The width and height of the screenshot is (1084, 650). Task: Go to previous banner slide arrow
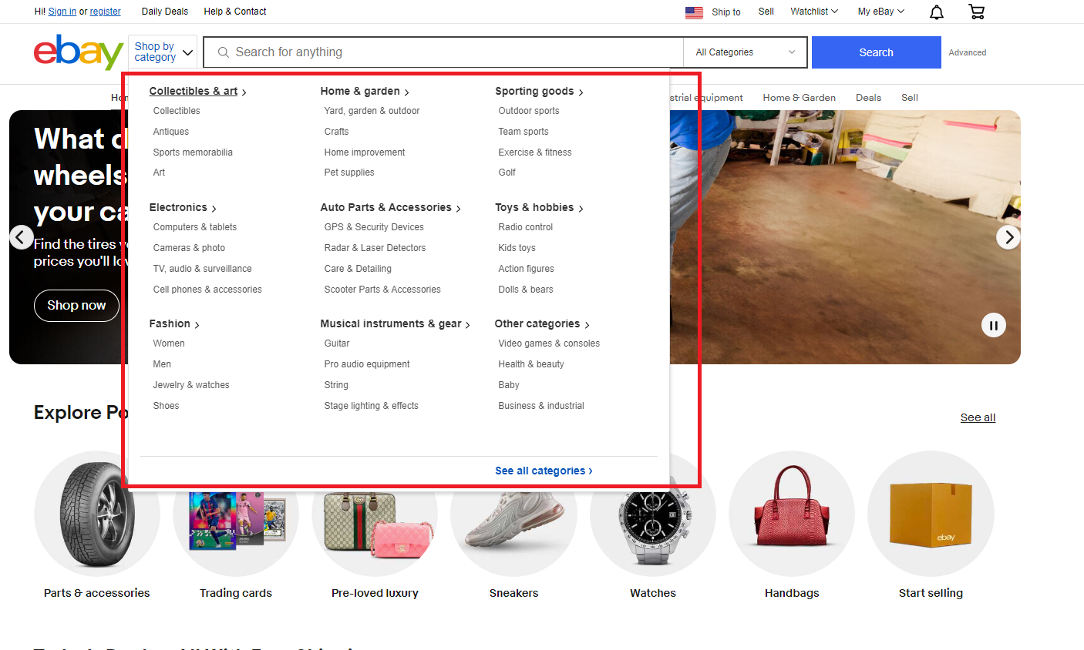click(22, 237)
